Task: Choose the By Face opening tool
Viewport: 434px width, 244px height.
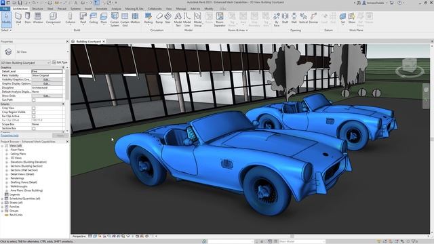Action: tap(277, 20)
